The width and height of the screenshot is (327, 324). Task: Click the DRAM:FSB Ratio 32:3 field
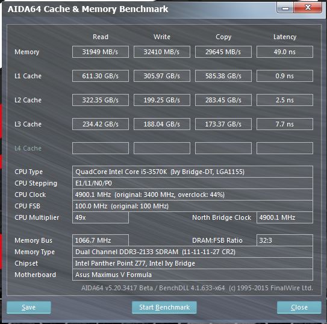pos(285,240)
